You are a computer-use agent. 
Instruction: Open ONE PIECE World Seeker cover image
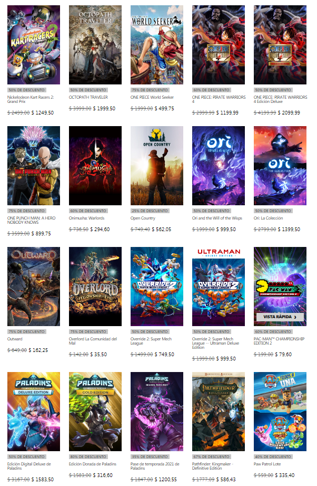pyautogui.click(x=157, y=45)
